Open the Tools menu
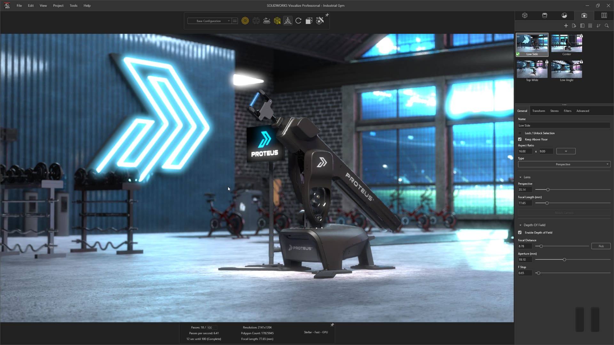Viewport: 614px width, 345px height. point(74,5)
